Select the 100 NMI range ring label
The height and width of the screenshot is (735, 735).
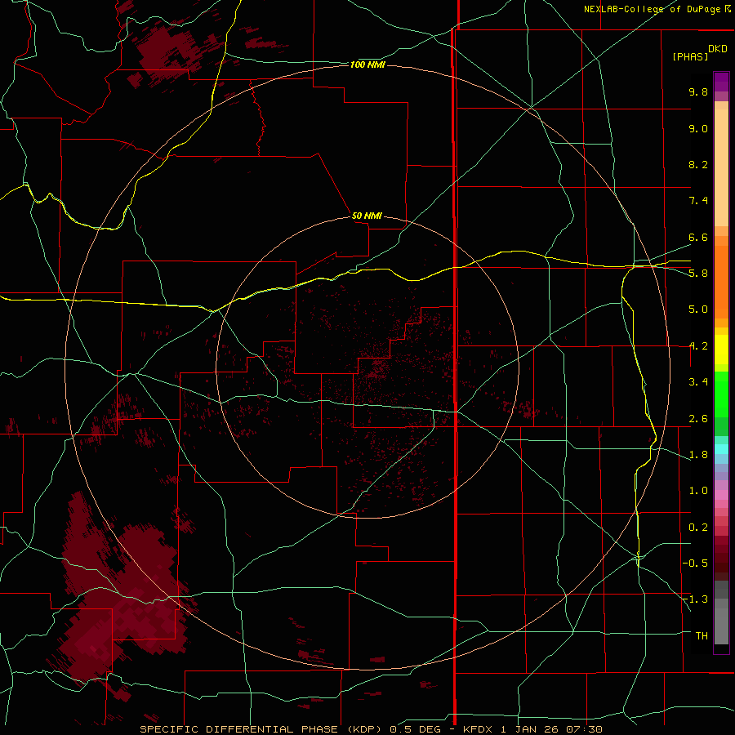click(367, 65)
